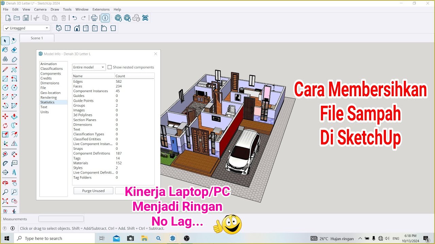Open the File menu
The height and width of the screenshot is (244, 435).
pyautogui.click(x=6, y=9)
